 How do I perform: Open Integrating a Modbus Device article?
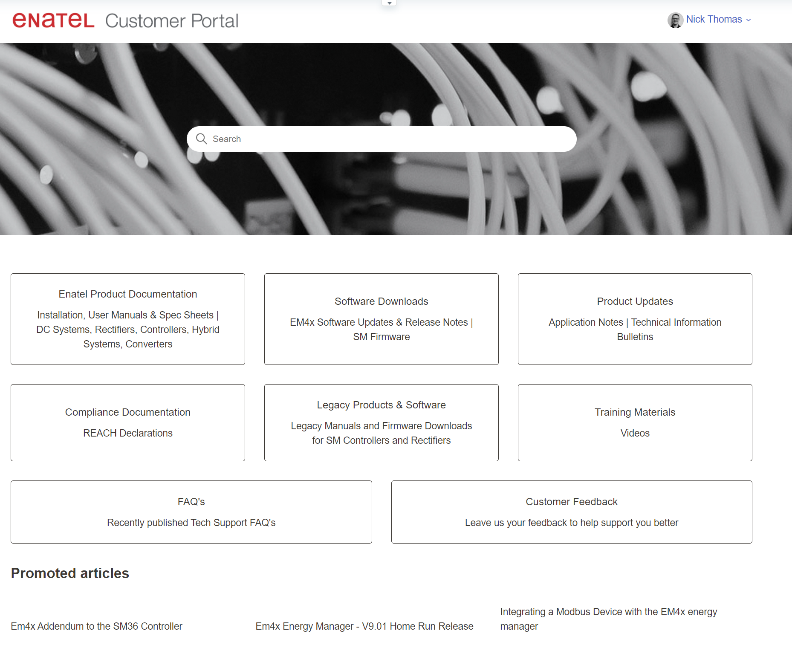[x=609, y=619]
